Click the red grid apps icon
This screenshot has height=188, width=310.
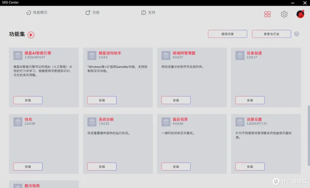[x=268, y=14]
